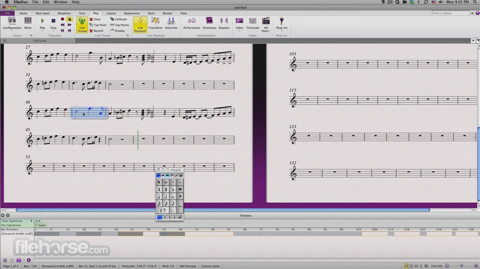
Task: Select the tenuto line on Keypad
Action: tap(180, 182)
